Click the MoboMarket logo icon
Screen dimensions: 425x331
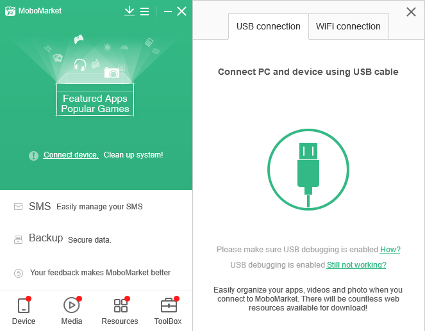tap(10, 11)
